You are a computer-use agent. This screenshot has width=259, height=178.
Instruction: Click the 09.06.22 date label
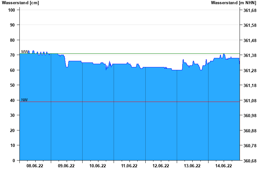pos(66,166)
